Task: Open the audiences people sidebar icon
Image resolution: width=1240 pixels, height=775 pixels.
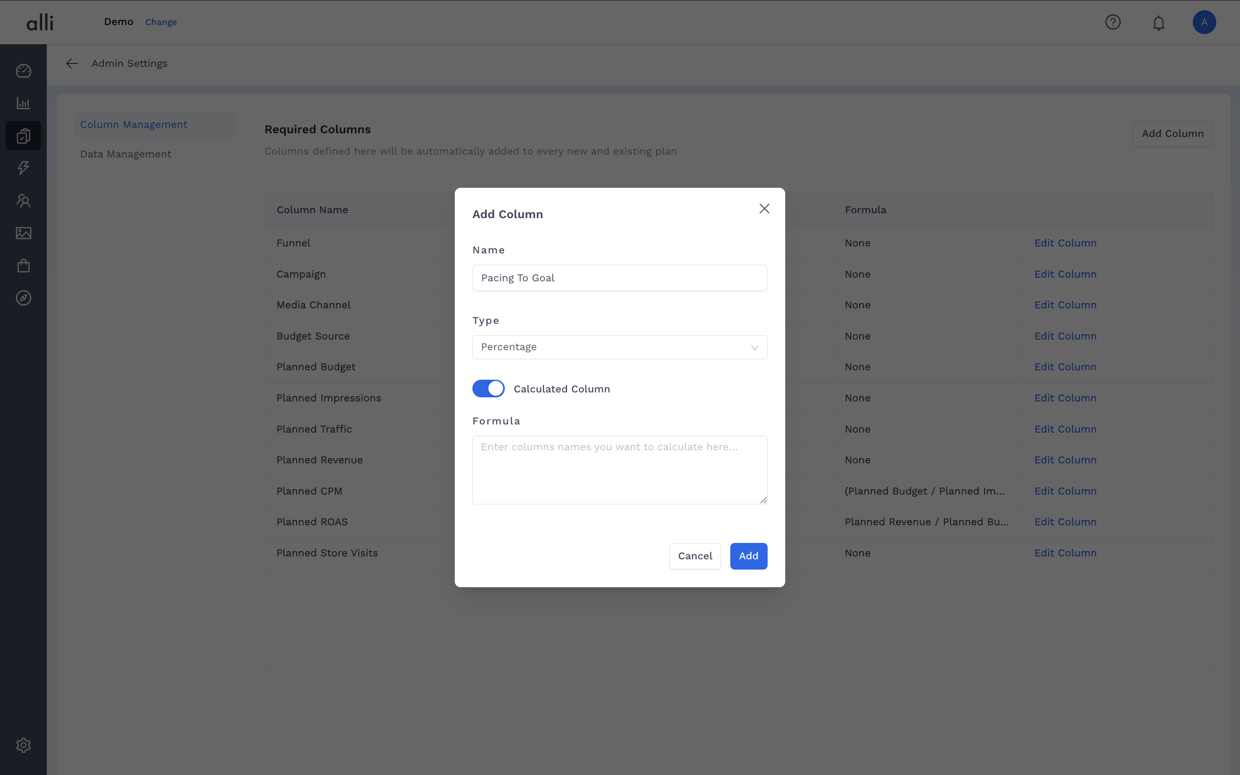Action: pos(23,201)
